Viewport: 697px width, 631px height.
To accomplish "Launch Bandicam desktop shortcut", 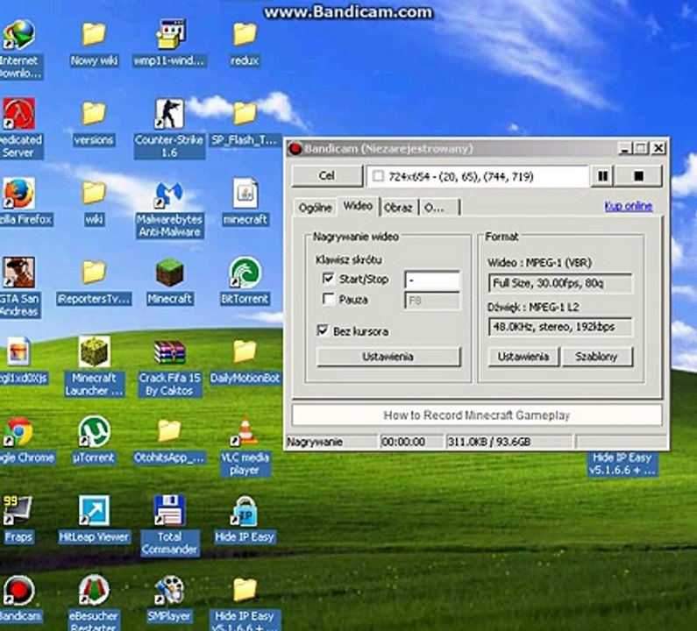I will coord(19,591).
